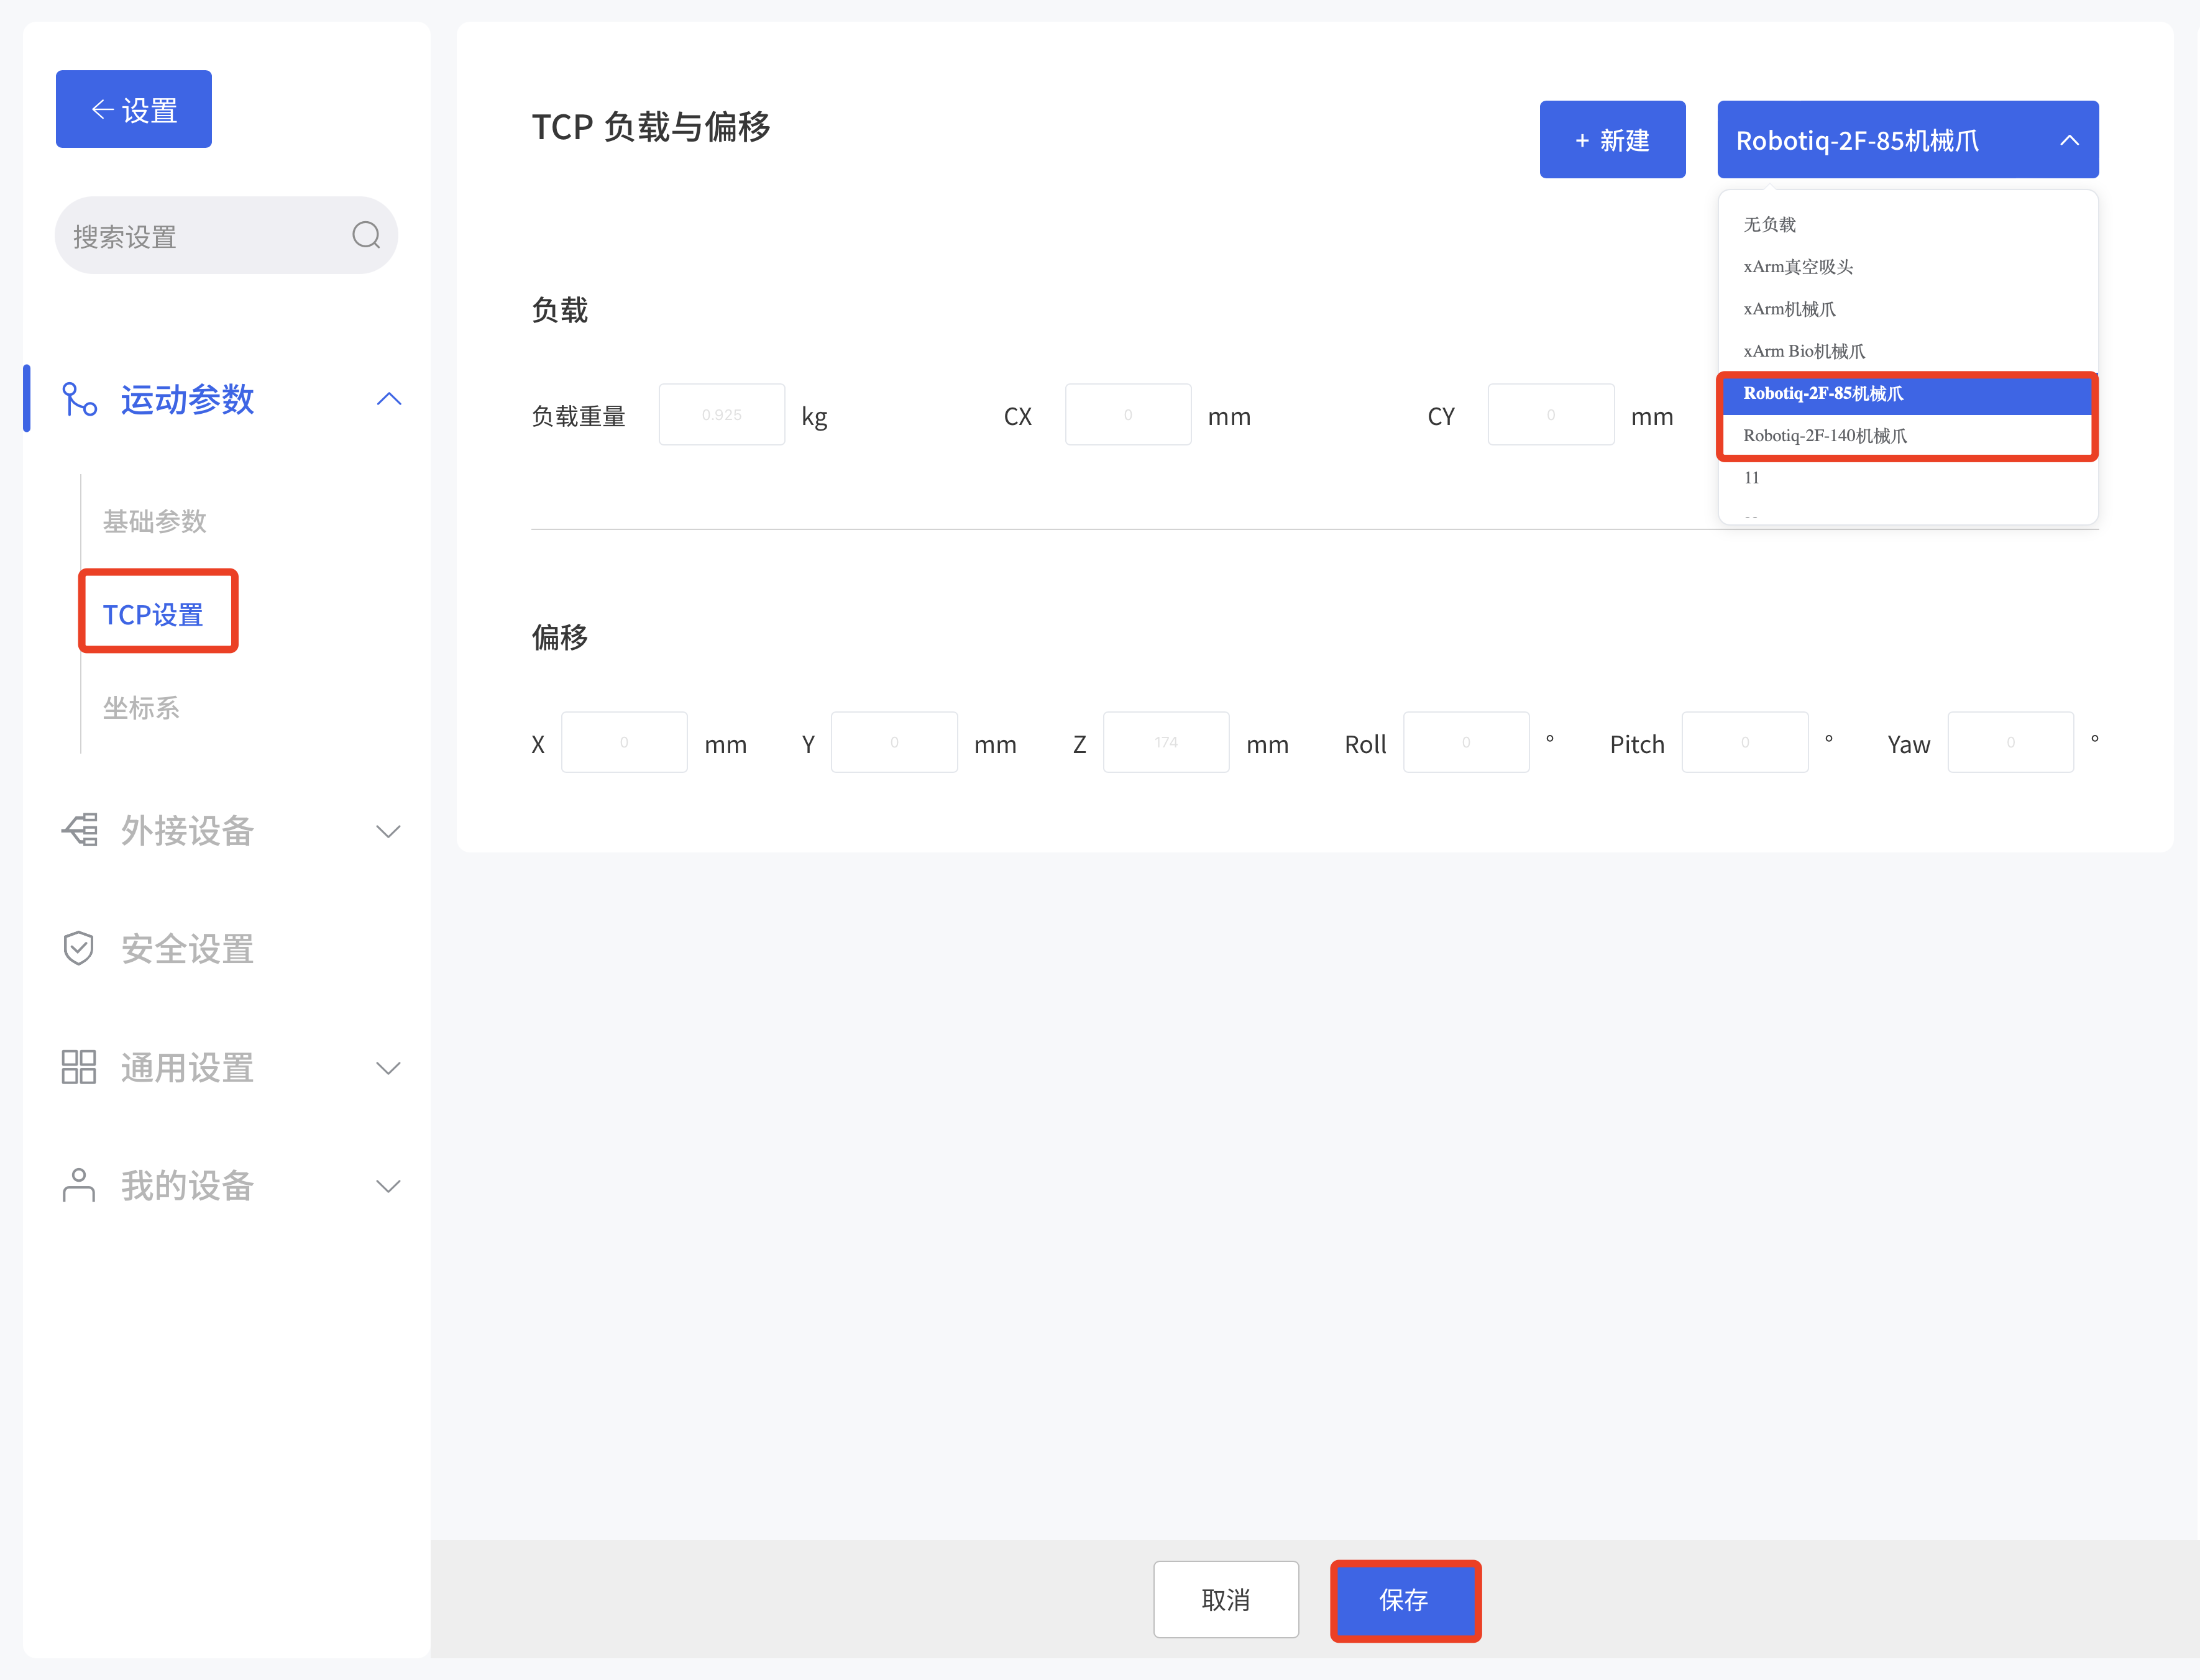Choose 无负载 from the dropdown list
Image resolution: width=2200 pixels, height=1680 pixels.
tap(1907, 224)
